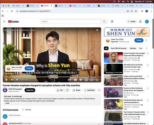Open Chrome profile avatar in toolbar
The height and width of the screenshot is (125, 154).
pyautogui.click(x=147, y=11)
